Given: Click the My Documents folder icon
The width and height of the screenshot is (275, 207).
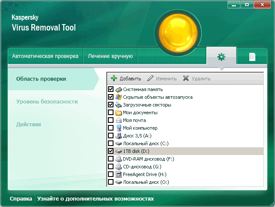Looking at the screenshot, I should pyautogui.click(x=119, y=113).
